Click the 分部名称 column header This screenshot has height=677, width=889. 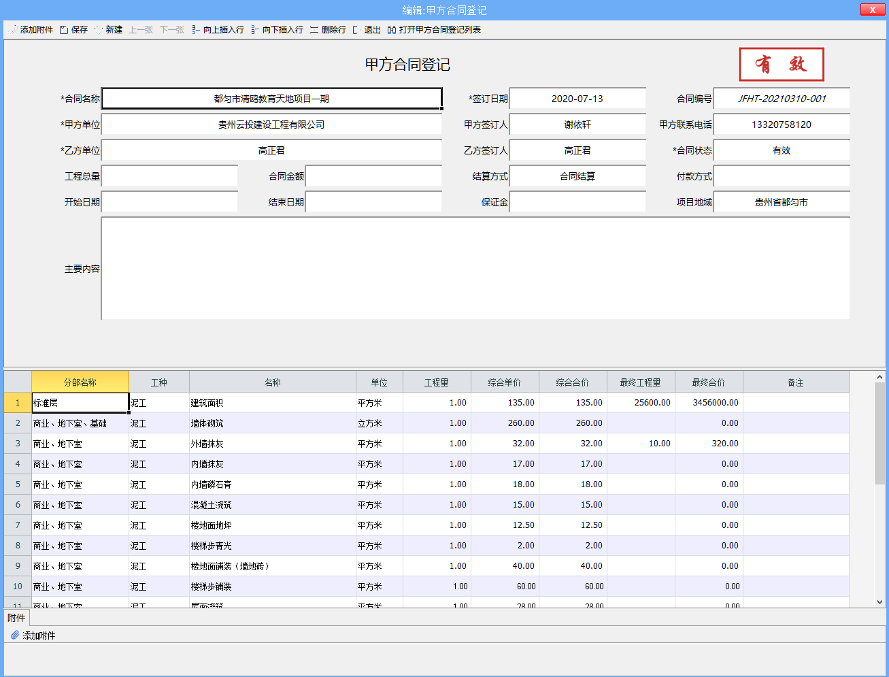(x=80, y=382)
